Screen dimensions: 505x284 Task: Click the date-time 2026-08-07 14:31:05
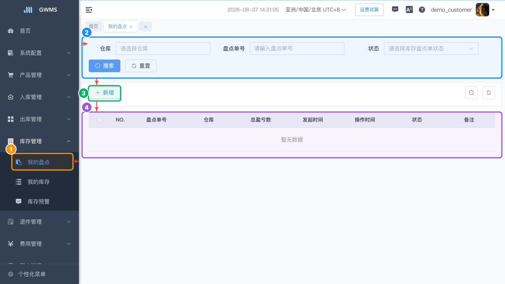[253, 9]
